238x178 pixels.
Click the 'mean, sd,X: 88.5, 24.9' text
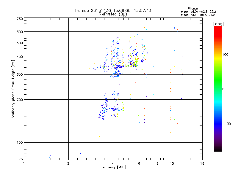pos(198,15)
